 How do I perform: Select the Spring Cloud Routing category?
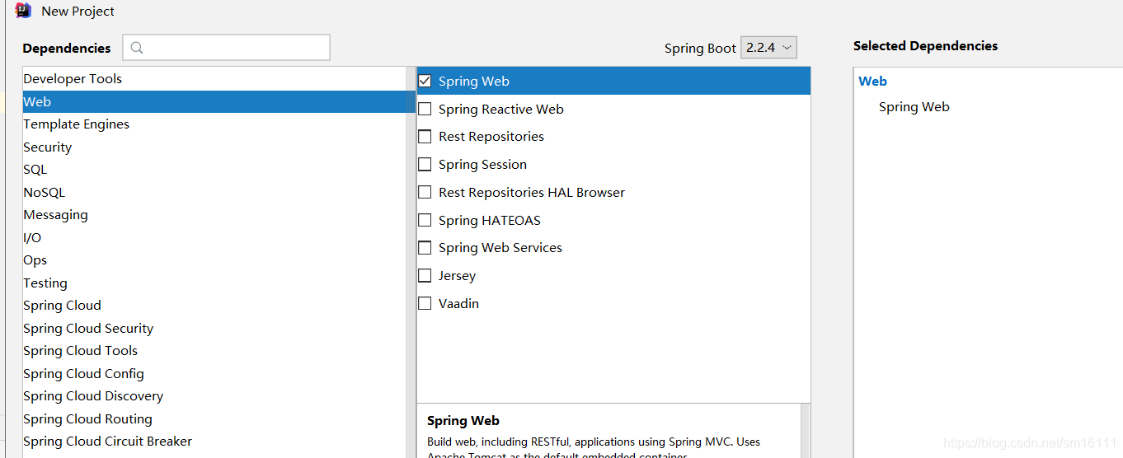[214, 419]
